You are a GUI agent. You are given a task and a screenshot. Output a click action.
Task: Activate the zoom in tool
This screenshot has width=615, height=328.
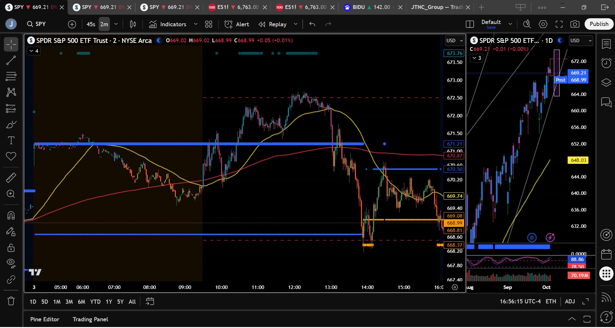click(x=11, y=194)
